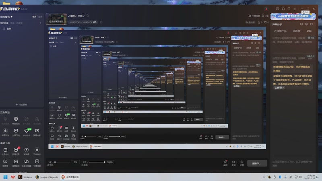Toggle the 开播提醒 bell reminder
Viewport: 322px width, 181px height.
(254, 16)
